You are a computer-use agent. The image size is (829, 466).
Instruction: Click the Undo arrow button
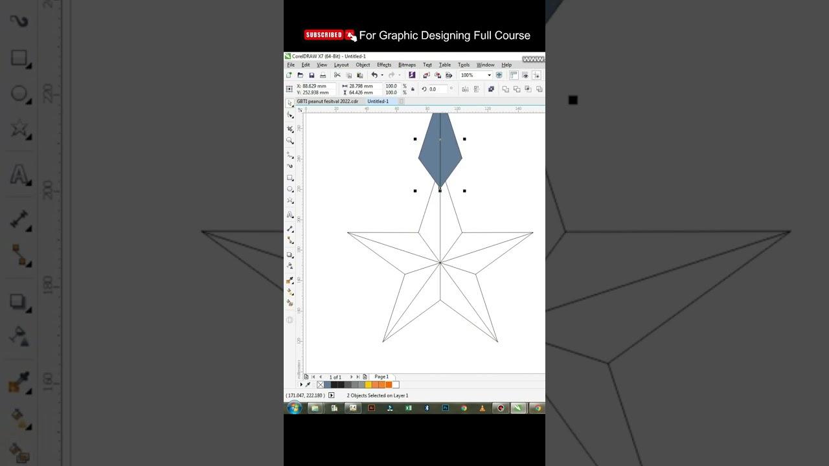[374, 75]
